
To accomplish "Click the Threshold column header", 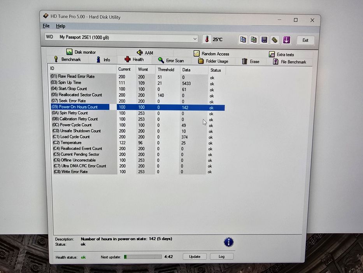I will (167, 70).
